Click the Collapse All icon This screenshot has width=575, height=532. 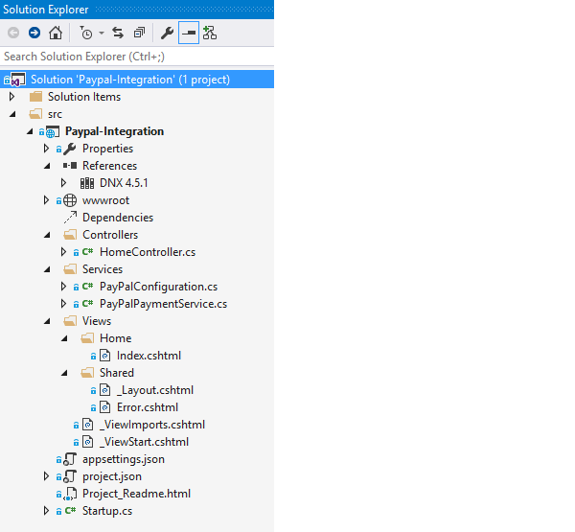pyautogui.click(x=139, y=33)
